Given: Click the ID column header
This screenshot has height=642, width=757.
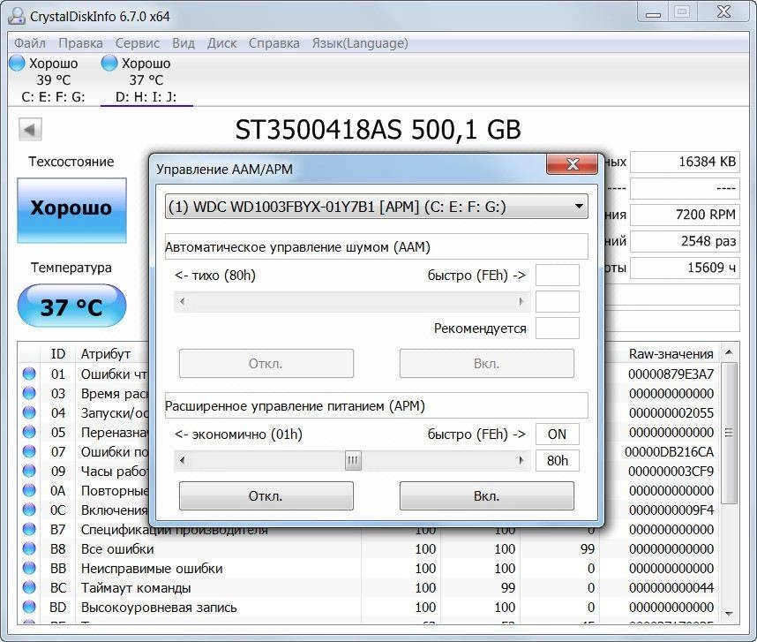Looking at the screenshot, I should [x=58, y=353].
